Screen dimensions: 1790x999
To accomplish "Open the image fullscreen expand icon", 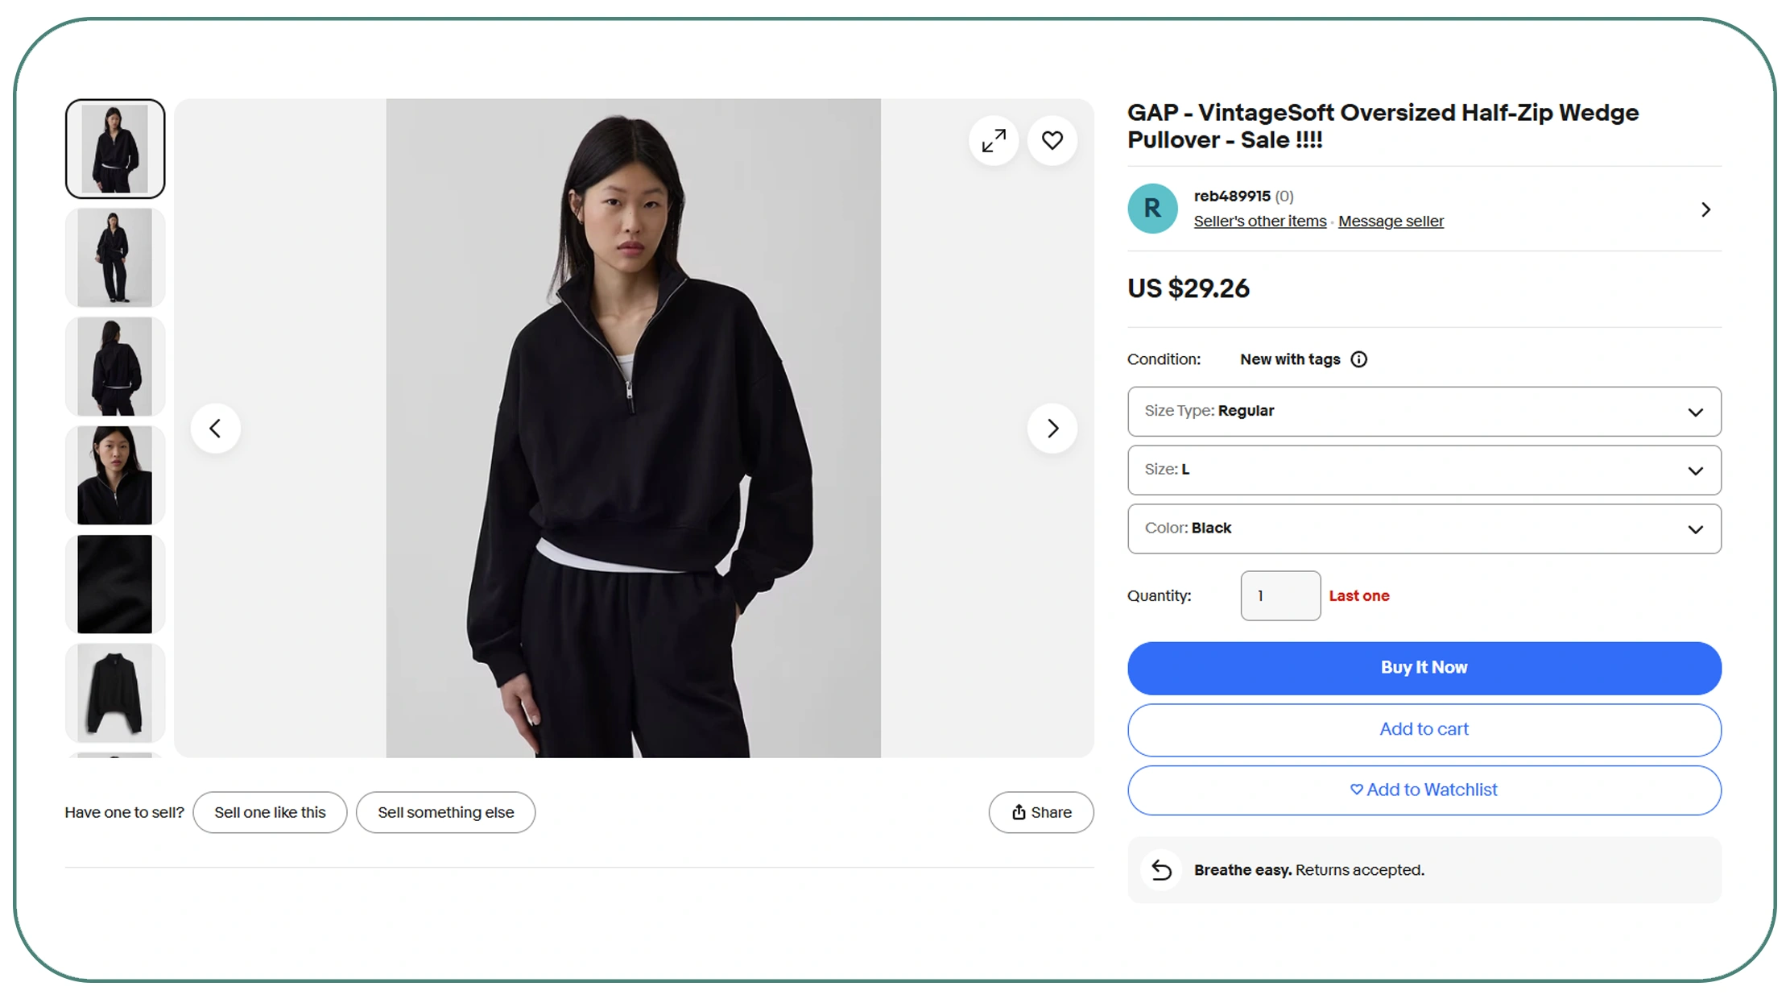I will click(x=994, y=140).
